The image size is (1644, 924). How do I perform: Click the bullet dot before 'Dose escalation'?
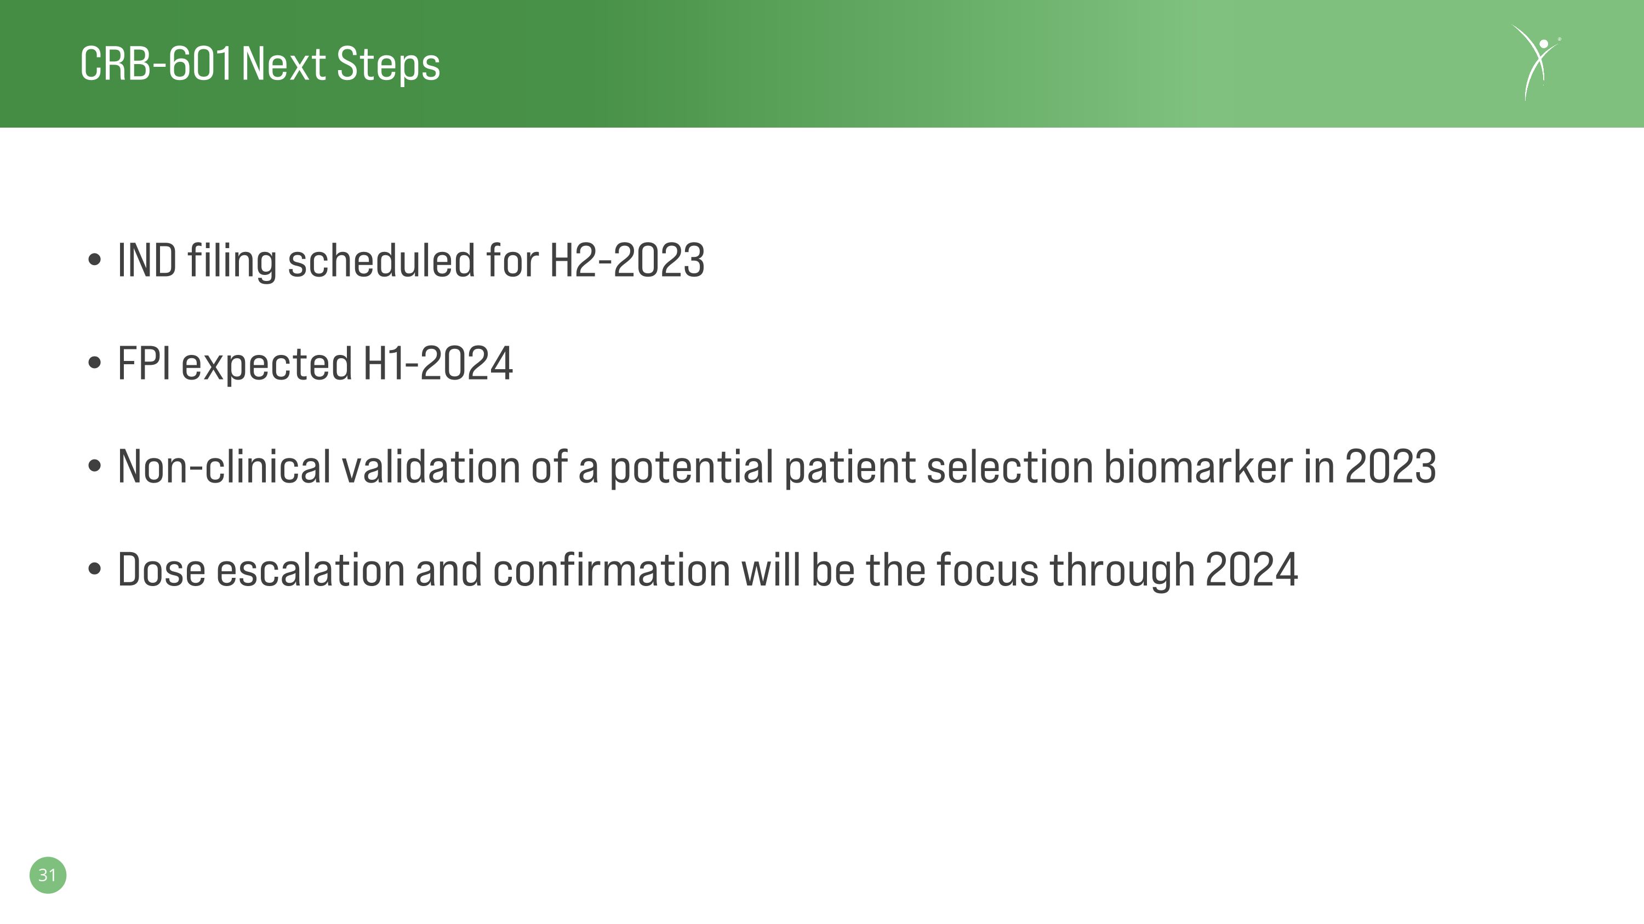click(94, 569)
